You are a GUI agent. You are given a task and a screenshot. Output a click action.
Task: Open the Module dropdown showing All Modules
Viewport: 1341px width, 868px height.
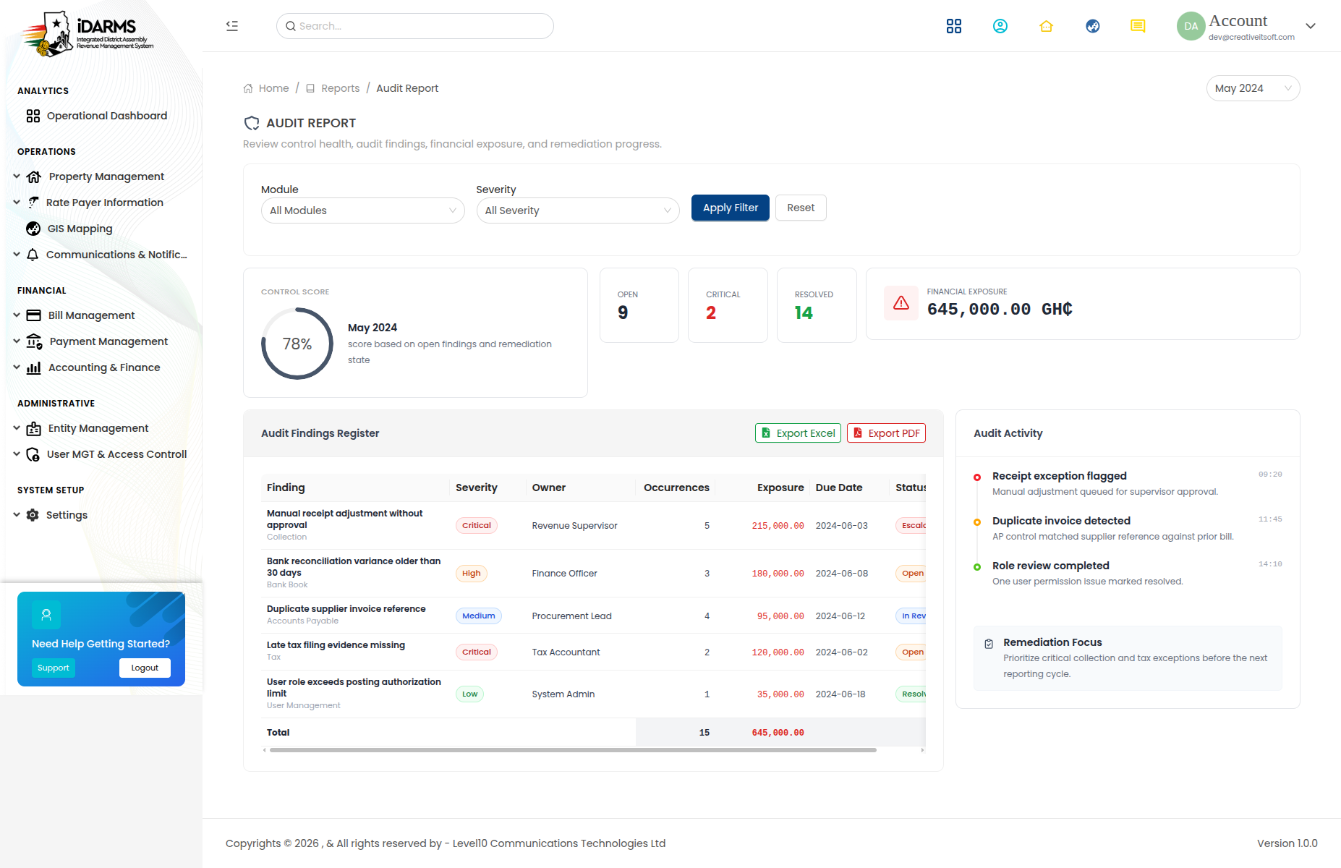(362, 210)
